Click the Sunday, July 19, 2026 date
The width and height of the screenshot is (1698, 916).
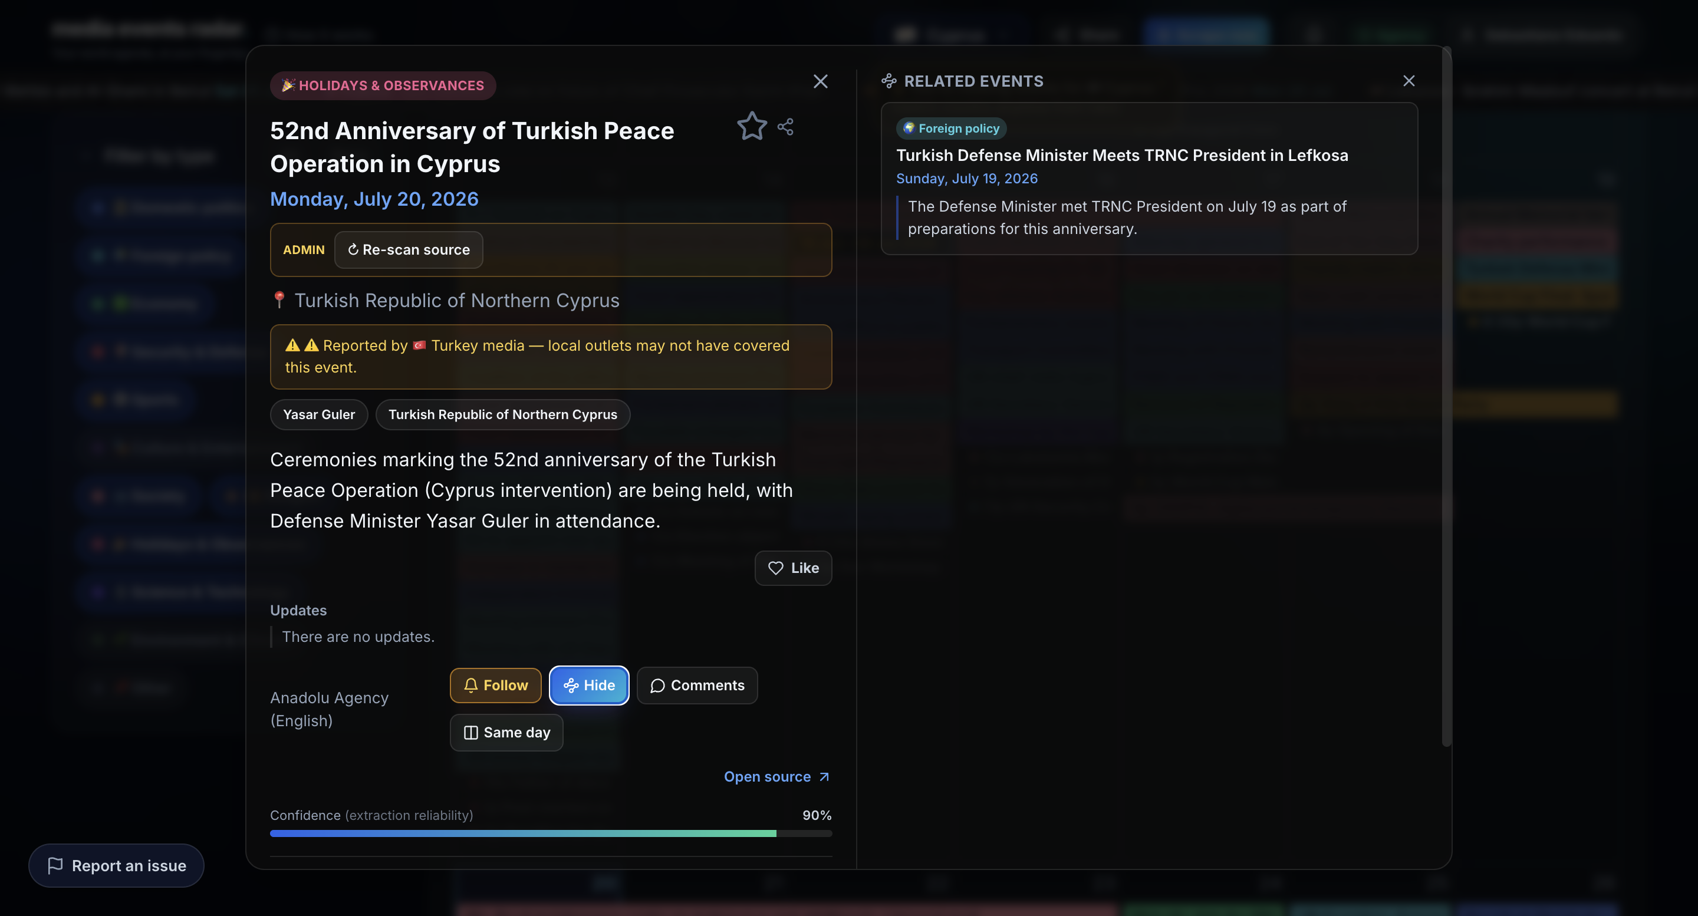click(967, 179)
